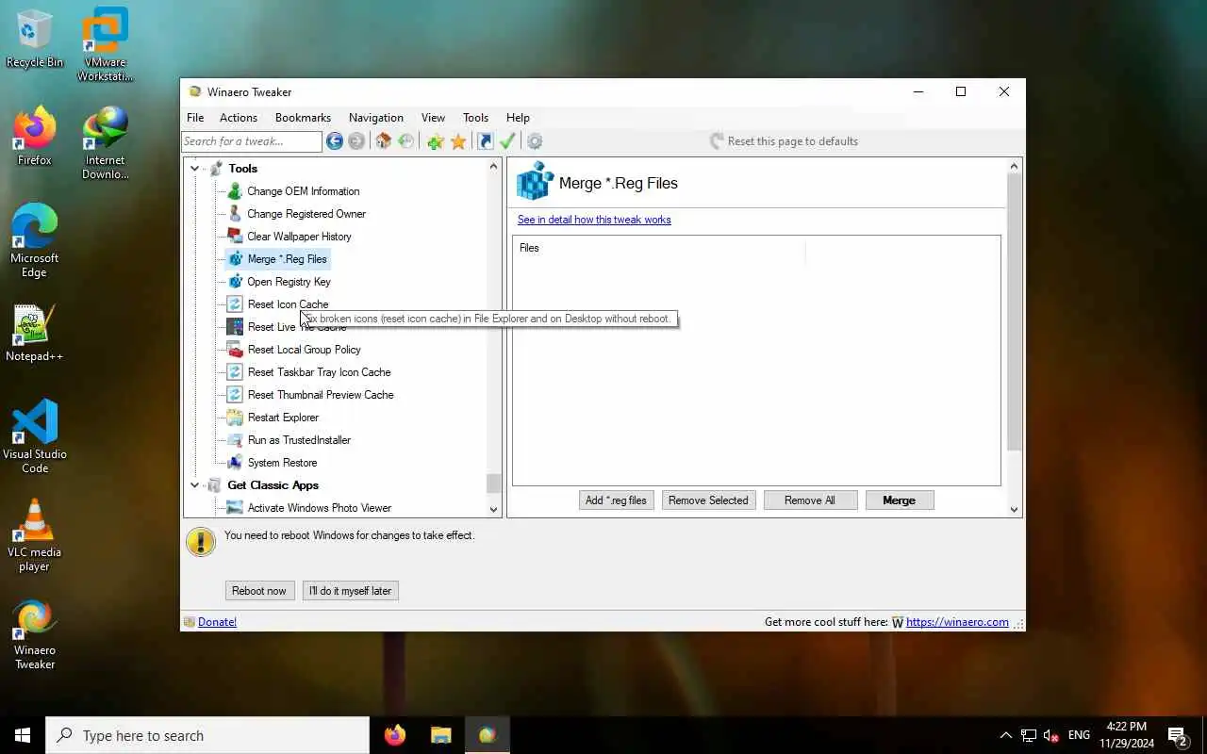Click the Back navigation arrow in toolbar
Image resolution: width=1207 pixels, height=754 pixels.
tap(335, 141)
